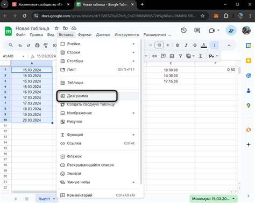255x203 pixels.
Task: Open version history clock icon
Action: [183, 31]
